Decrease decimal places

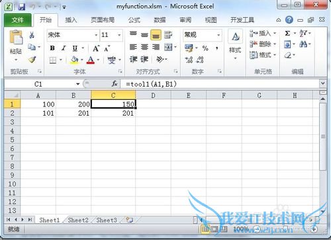(200, 60)
